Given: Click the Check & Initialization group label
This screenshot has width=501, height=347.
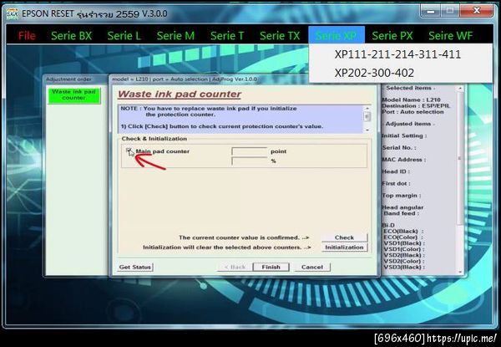Looking at the screenshot, I should 154,139.
